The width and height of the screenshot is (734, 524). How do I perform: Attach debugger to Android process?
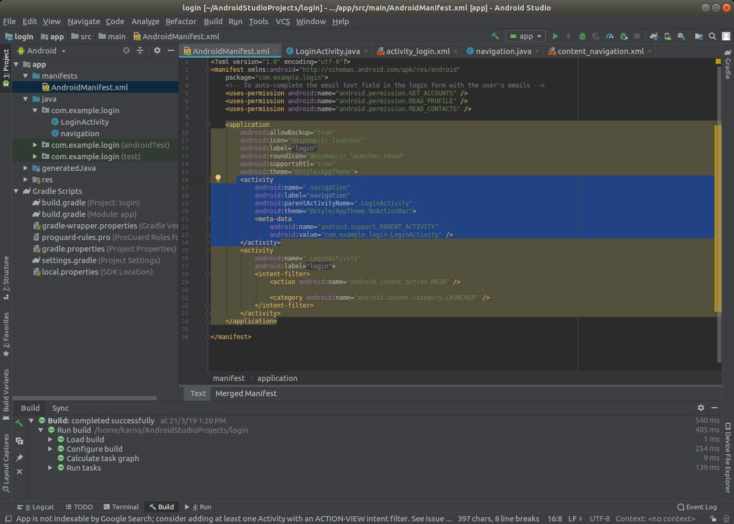coord(623,36)
